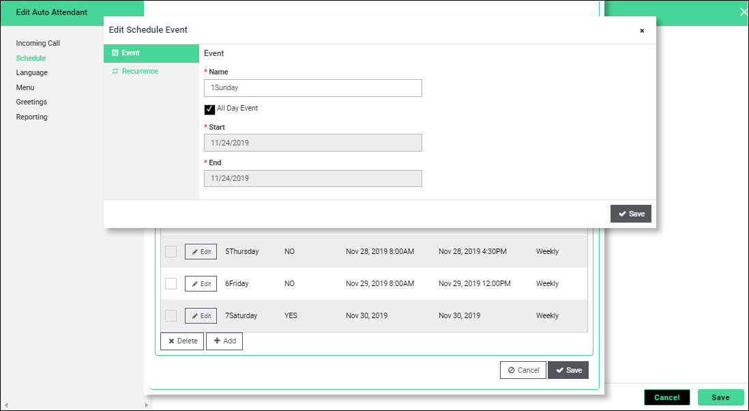Click the Start date field
The image size is (749, 411).
tap(312, 143)
